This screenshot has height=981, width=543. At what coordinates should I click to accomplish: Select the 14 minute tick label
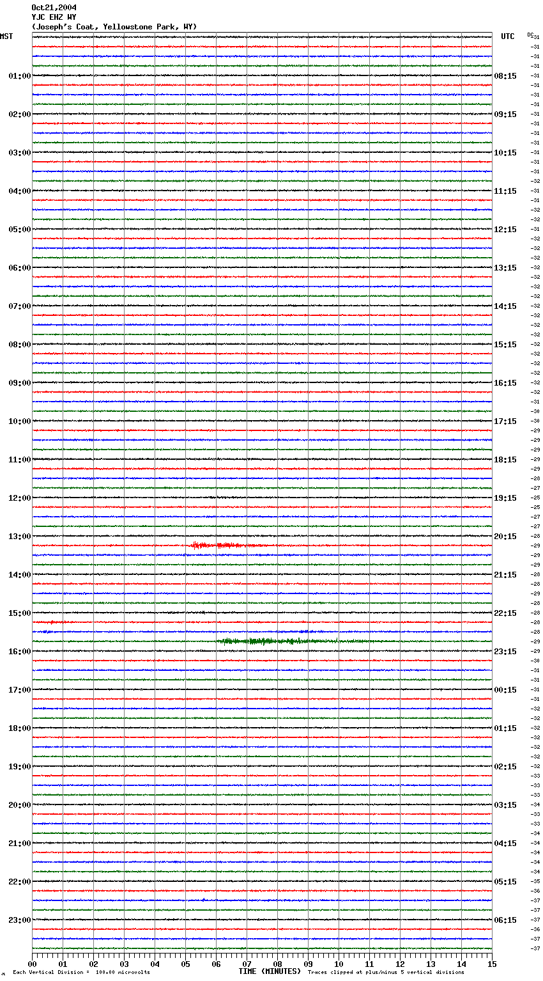[x=461, y=964]
